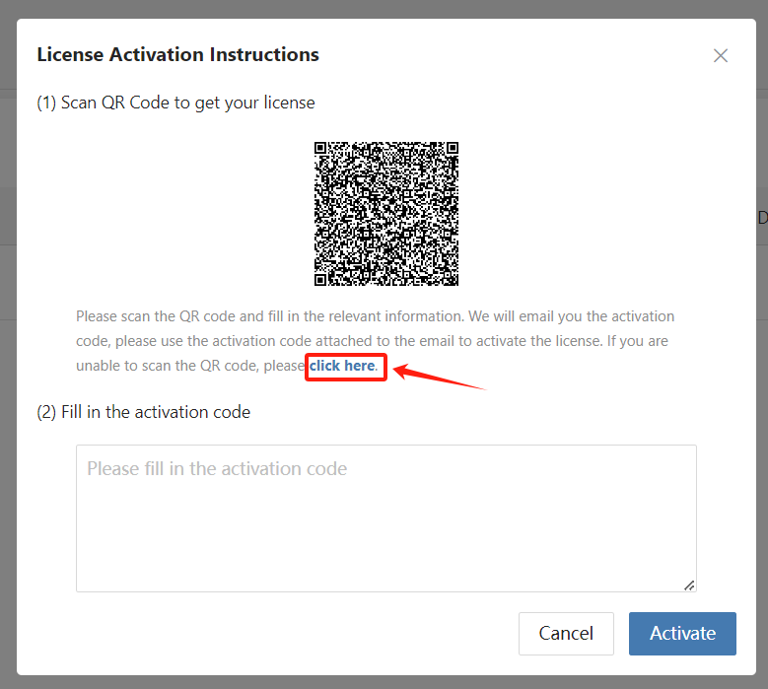Click the "code, please use the activation code" line

pos(193,341)
